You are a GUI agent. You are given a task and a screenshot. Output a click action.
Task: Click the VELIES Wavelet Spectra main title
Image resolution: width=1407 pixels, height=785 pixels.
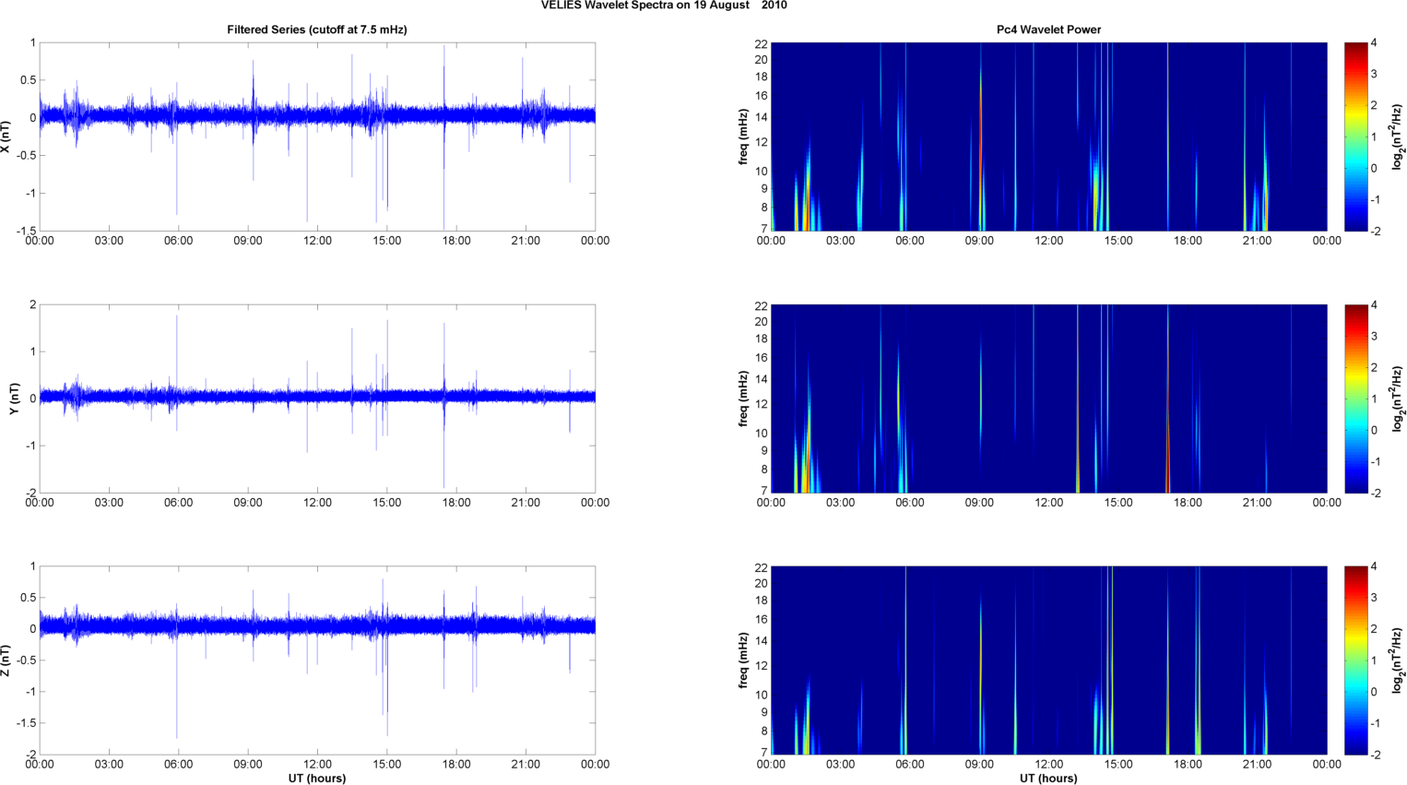tap(664, 6)
